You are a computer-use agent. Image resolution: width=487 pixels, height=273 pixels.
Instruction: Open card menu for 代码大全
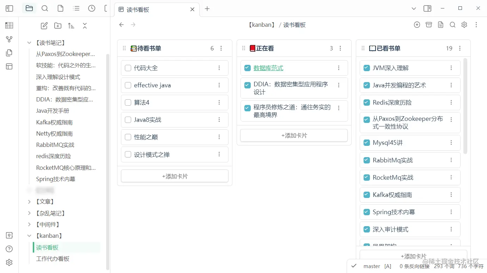pos(219,68)
